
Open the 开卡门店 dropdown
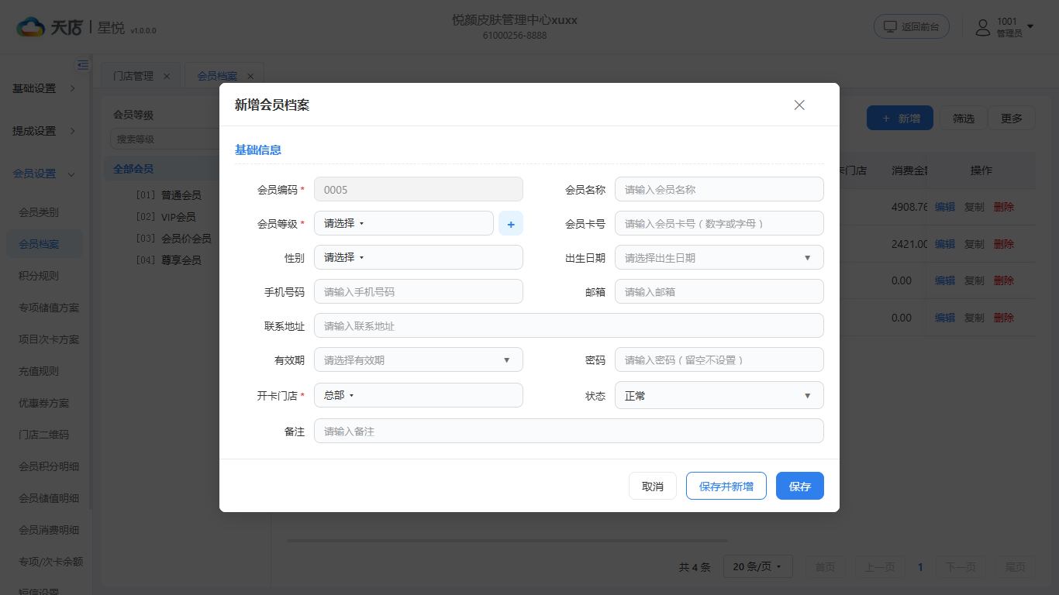click(x=419, y=395)
